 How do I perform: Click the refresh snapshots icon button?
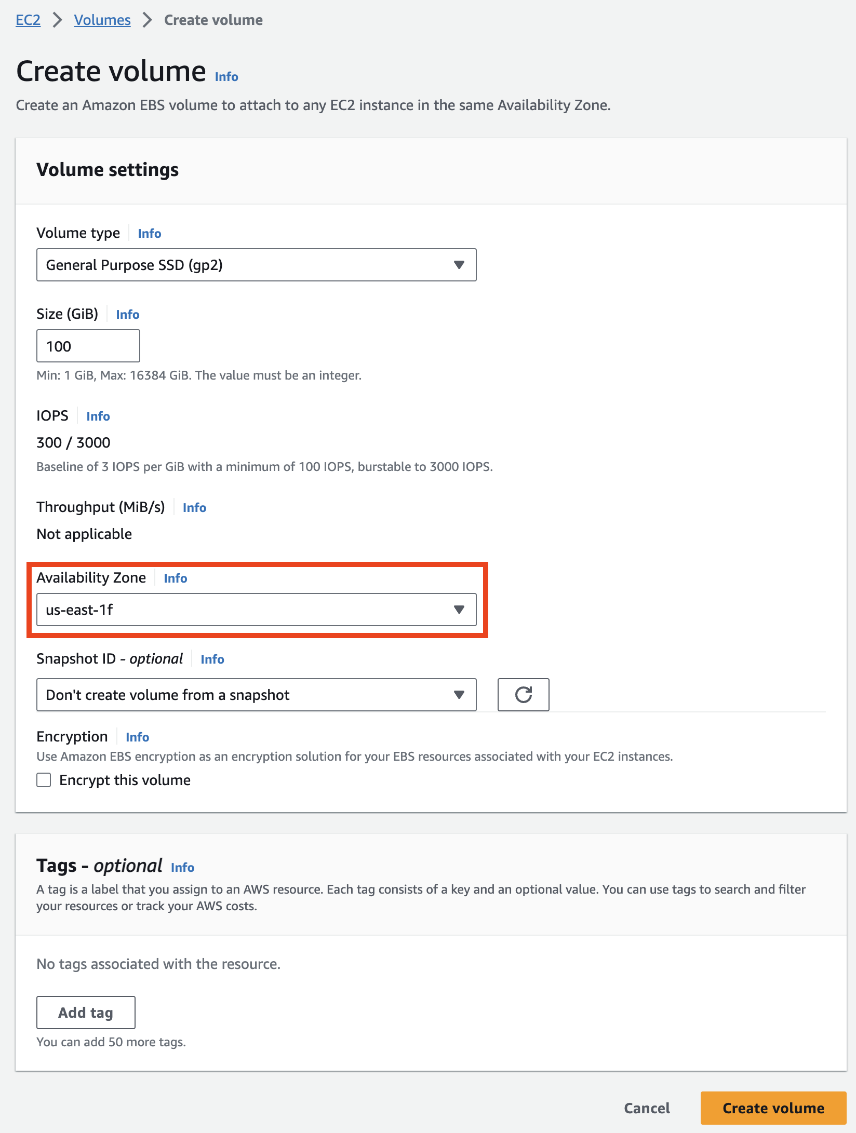coord(523,694)
